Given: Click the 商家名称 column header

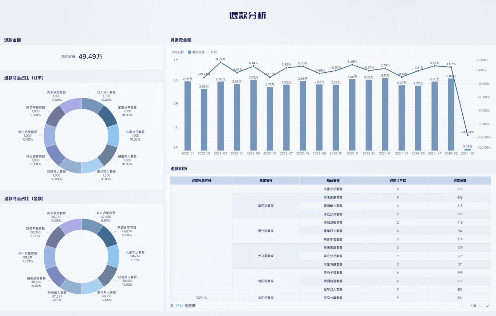Looking at the screenshot, I should tap(266, 180).
